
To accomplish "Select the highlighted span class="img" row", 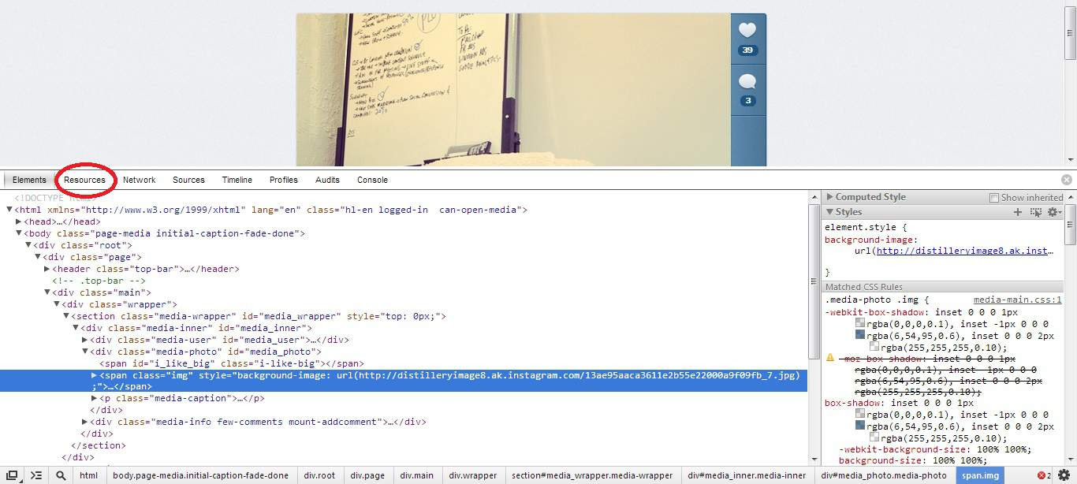I will pyautogui.click(x=404, y=381).
